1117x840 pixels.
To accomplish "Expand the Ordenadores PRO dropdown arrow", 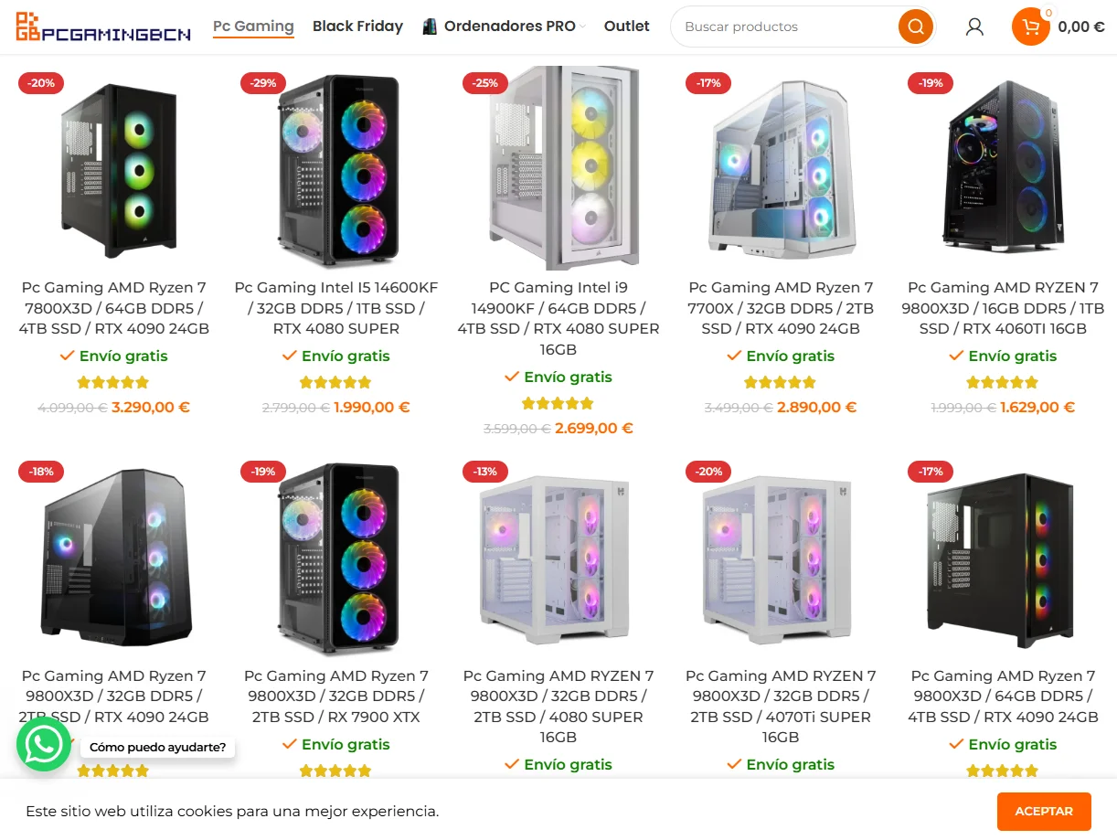I will point(583,27).
